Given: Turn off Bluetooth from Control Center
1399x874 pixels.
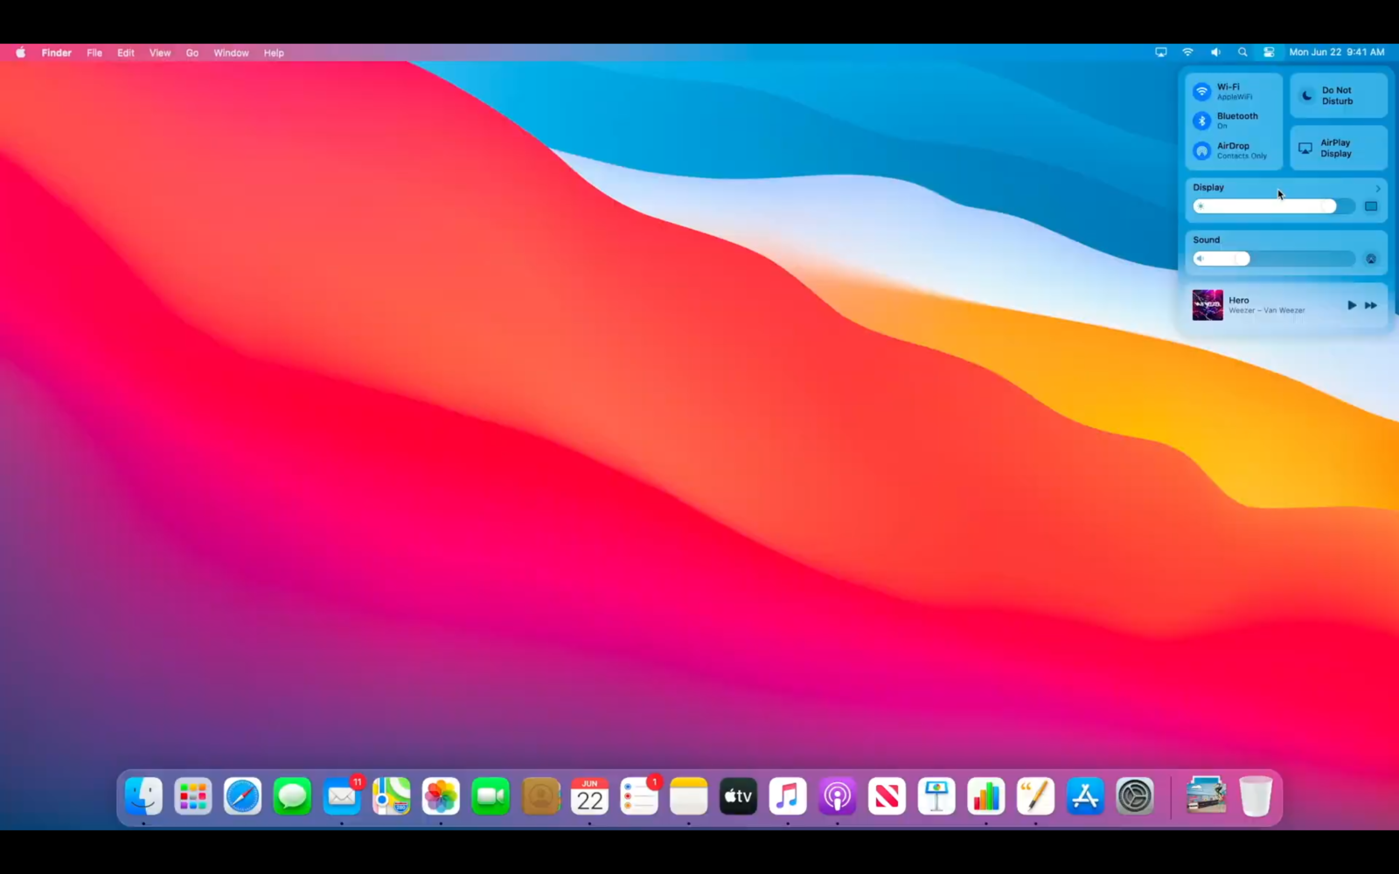Looking at the screenshot, I should pyautogui.click(x=1203, y=121).
